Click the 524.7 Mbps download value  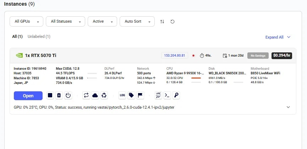(x=146, y=82)
